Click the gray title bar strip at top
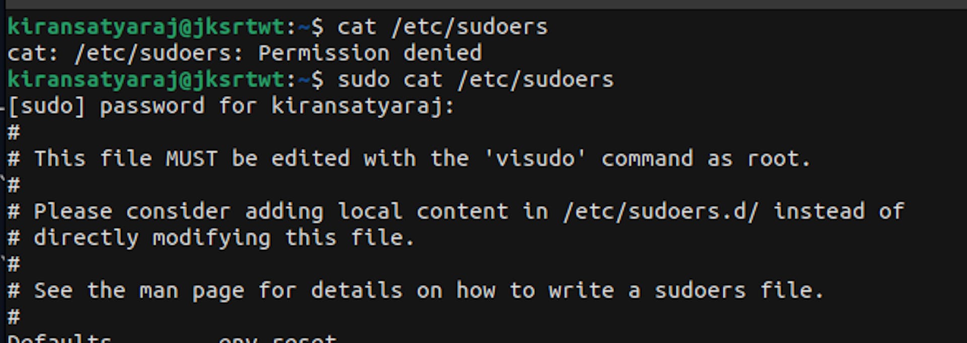The height and width of the screenshot is (343, 967). pyautogui.click(x=483, y=4)
